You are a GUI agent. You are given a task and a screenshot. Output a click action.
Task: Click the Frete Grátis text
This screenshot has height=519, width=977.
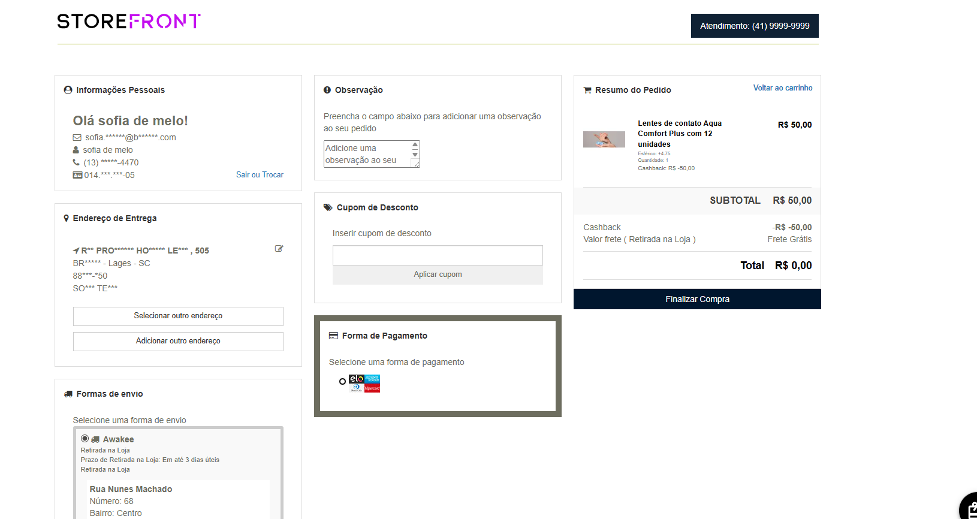coord(789,239)
